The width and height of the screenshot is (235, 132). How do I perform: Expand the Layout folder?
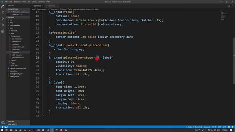[13, 60]
